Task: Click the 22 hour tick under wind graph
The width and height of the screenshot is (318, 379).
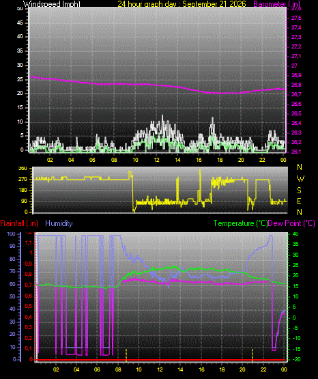Action: click(262, 160)
